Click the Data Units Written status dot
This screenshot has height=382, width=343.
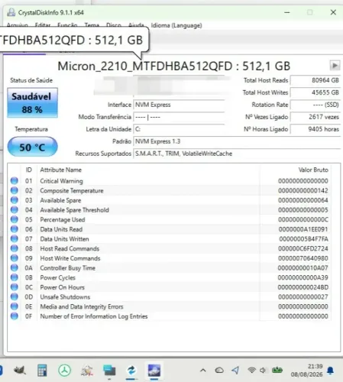click(x=15, y=239)
